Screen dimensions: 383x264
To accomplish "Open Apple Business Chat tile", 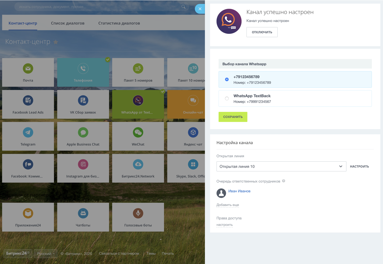I will pyautogui.click(x=83, y=136).
